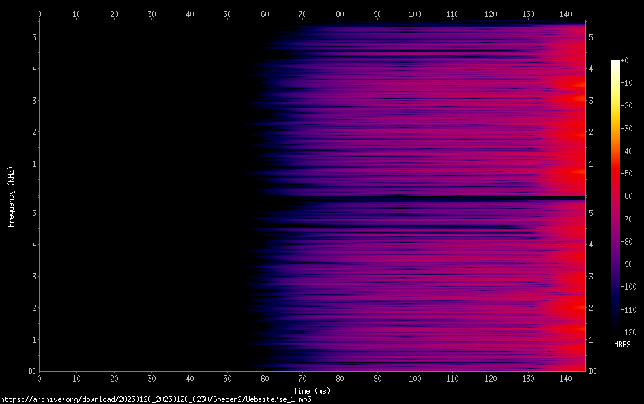The width and height of the screenshot is (644, 404).
Task: Click the -60 mark on the dBFS color scale
Action: (625, 195)
